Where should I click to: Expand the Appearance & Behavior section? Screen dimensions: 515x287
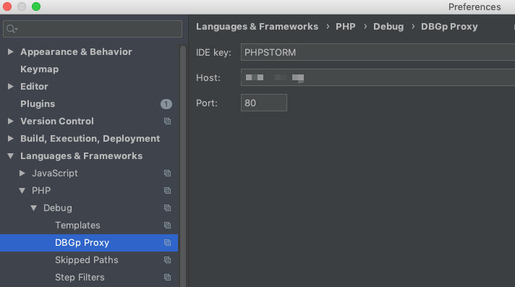tap(11, 51)
